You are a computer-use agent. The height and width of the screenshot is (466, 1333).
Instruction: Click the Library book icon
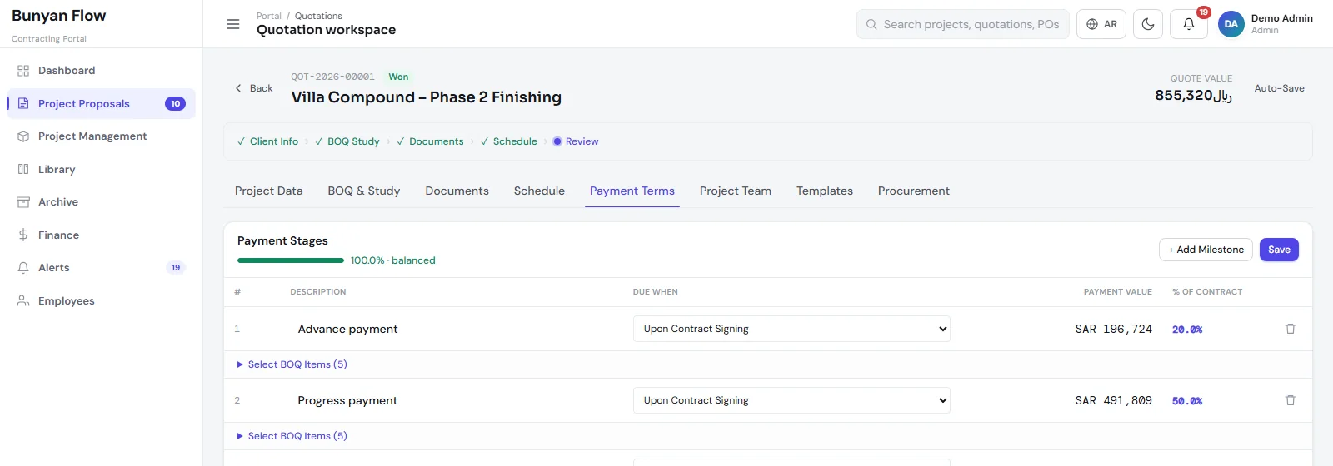[x=23, y=170]
